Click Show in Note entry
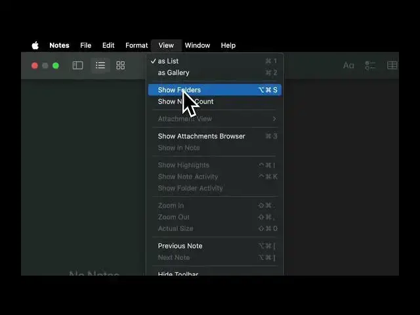 [x=215, y=148]
